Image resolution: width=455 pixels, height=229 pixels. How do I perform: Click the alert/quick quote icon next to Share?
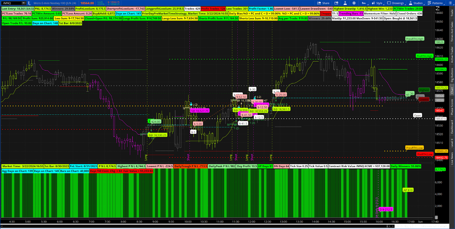336,3
